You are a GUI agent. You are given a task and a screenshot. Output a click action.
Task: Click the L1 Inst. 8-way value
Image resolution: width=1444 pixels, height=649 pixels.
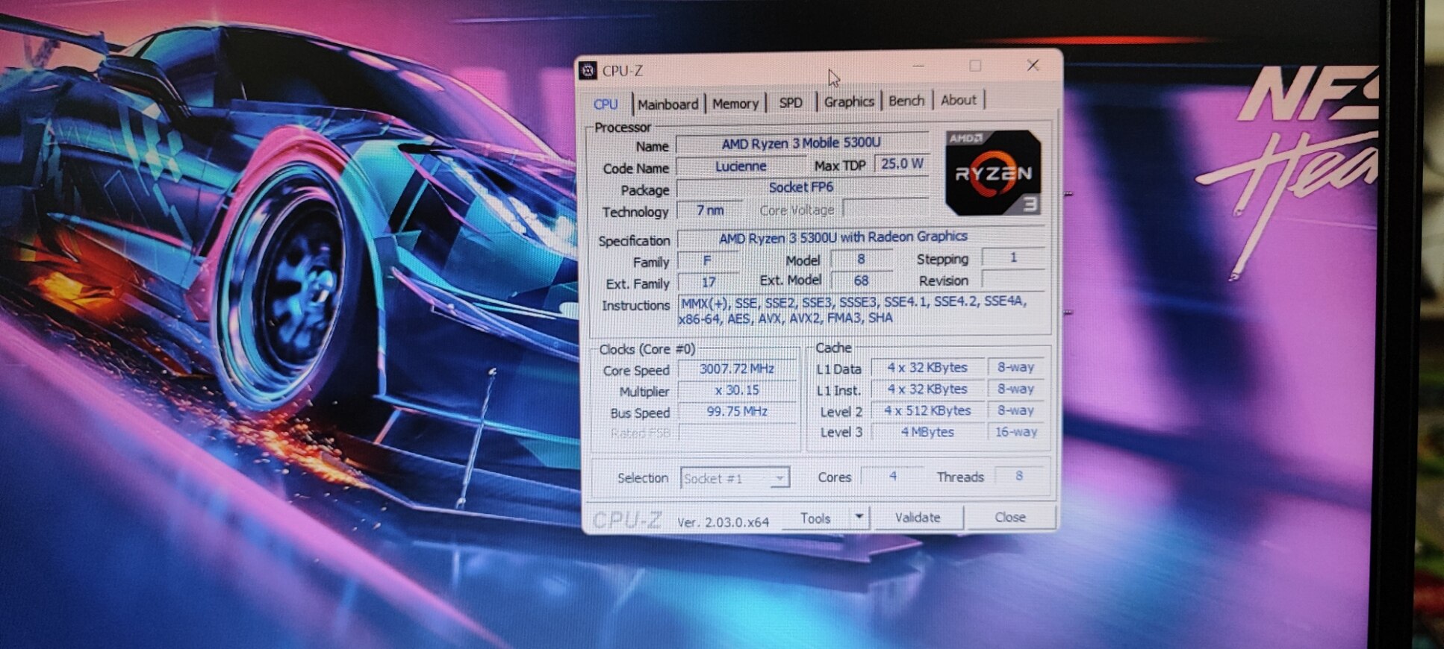tap(1015, 389)
